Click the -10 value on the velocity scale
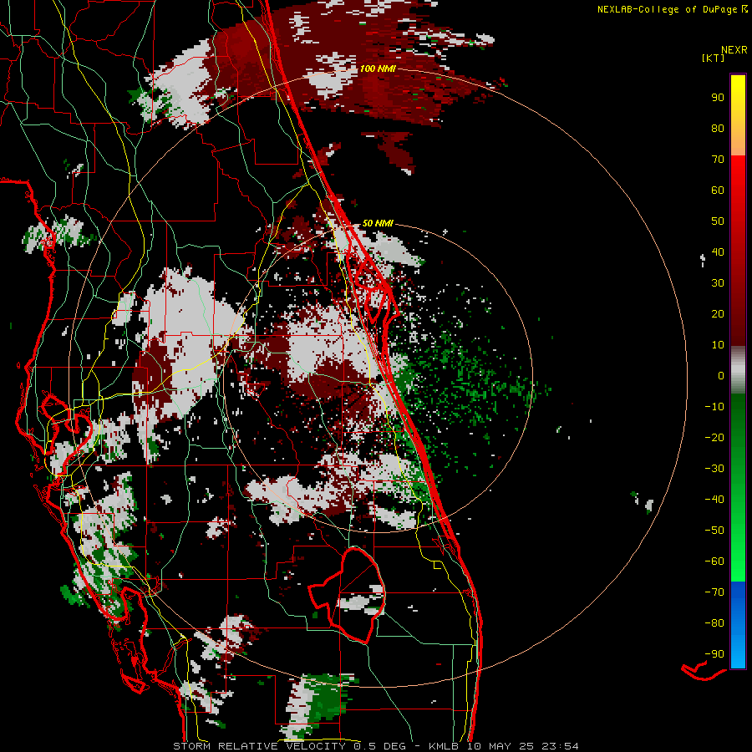This screenshot has height=752, width=752. coord(714,407)
